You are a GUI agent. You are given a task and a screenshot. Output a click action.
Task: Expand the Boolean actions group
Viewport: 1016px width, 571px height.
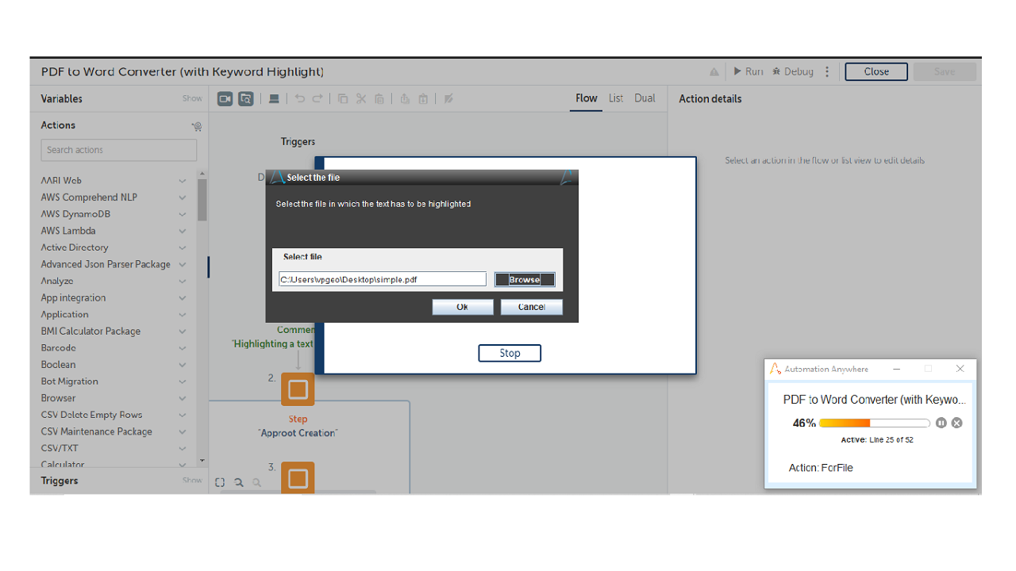tap(182, 365)
